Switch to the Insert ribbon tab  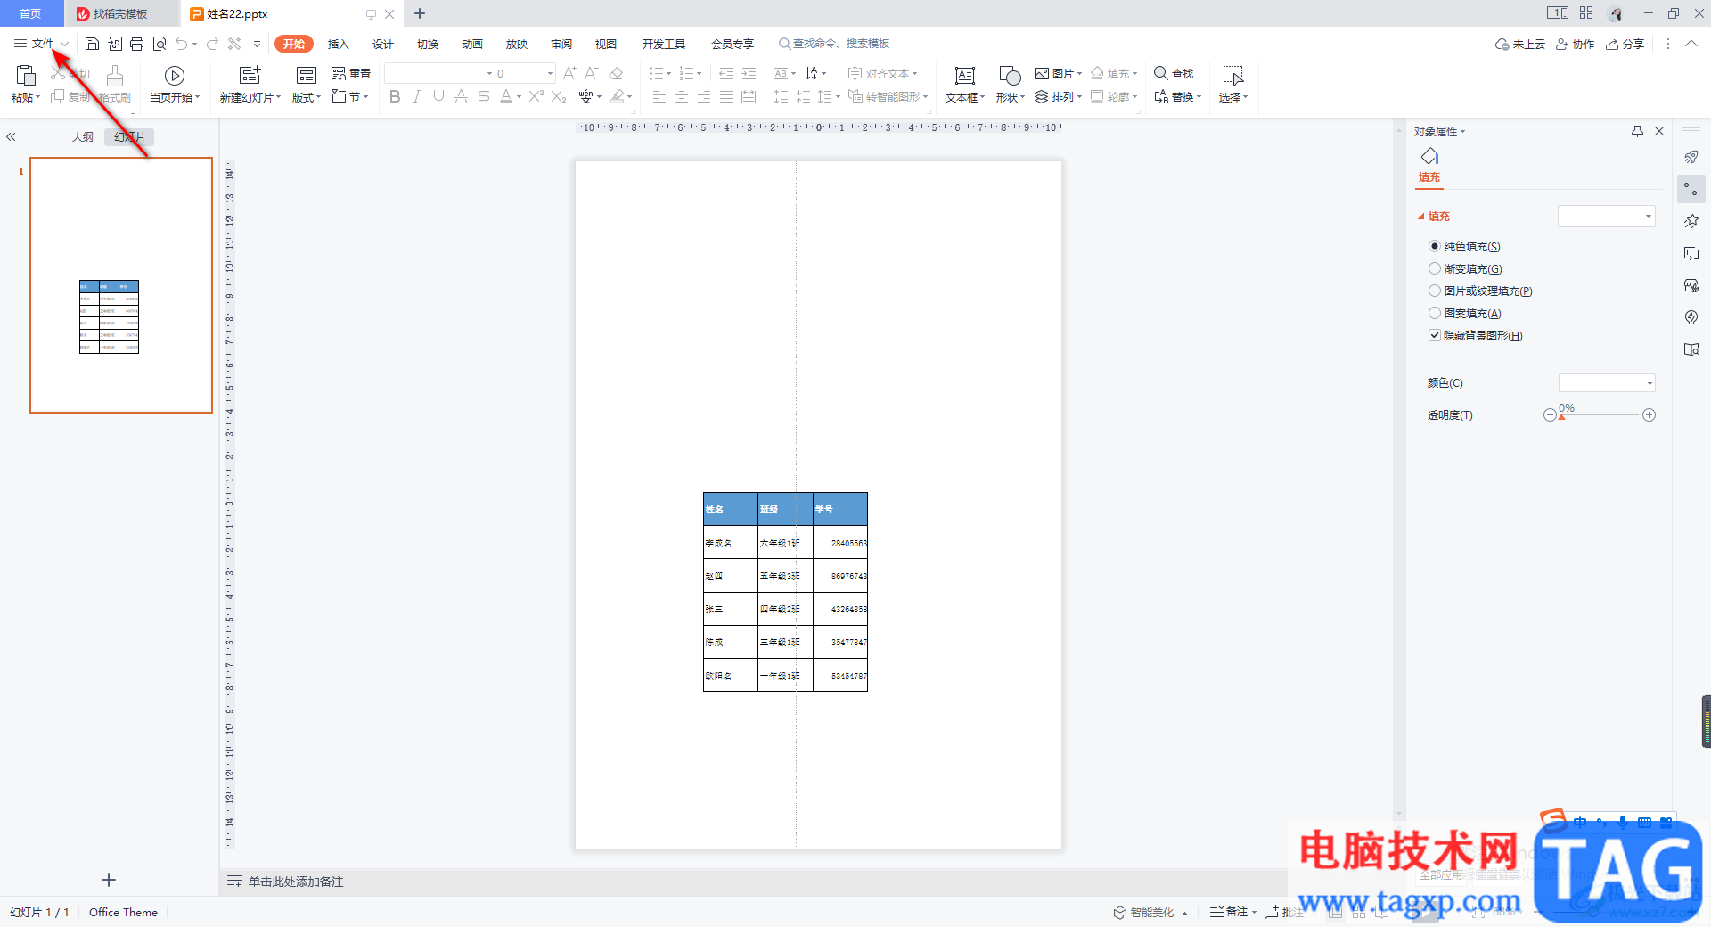coord(338,44)
